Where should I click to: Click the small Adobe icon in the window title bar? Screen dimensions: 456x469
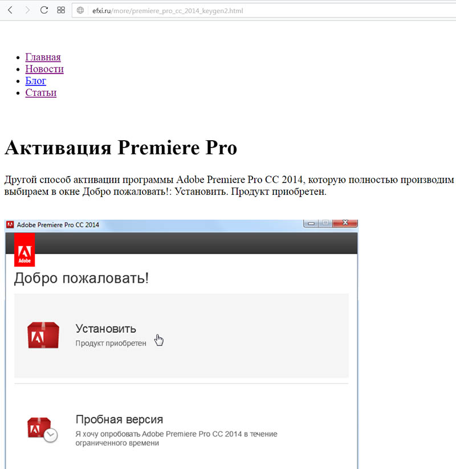[10, 225]
